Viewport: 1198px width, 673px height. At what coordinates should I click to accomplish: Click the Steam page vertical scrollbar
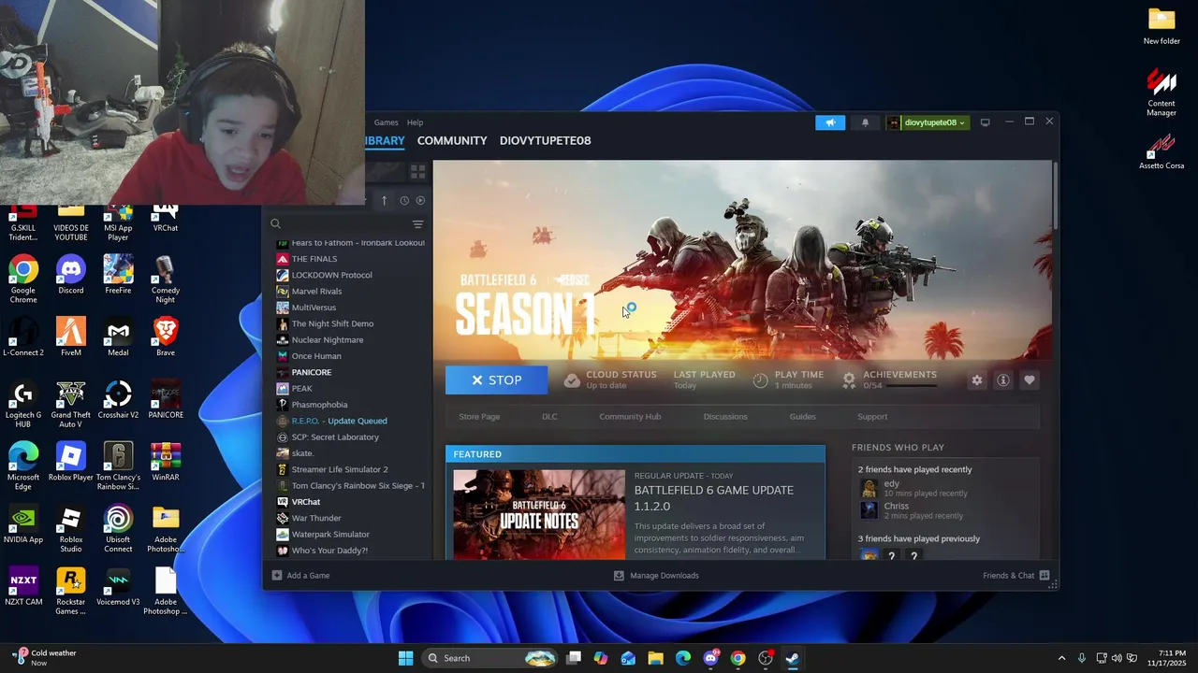[1055, 194]
